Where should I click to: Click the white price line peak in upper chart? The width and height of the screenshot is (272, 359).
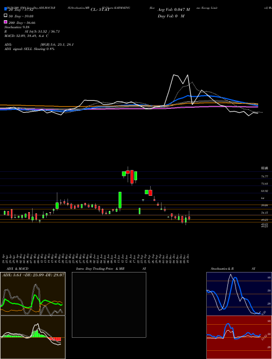pyautogui.click(x=174, y=75)
